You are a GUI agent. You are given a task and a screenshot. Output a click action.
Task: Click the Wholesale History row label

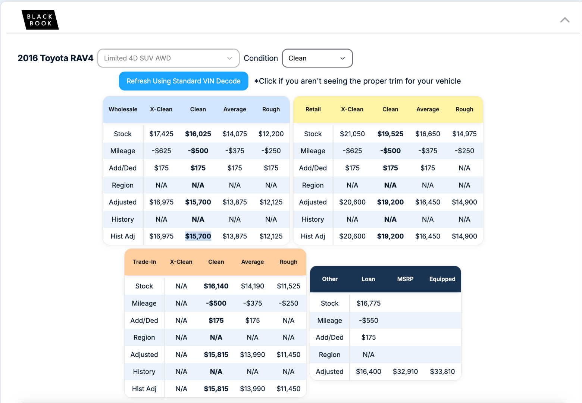[x=123, y=219]
